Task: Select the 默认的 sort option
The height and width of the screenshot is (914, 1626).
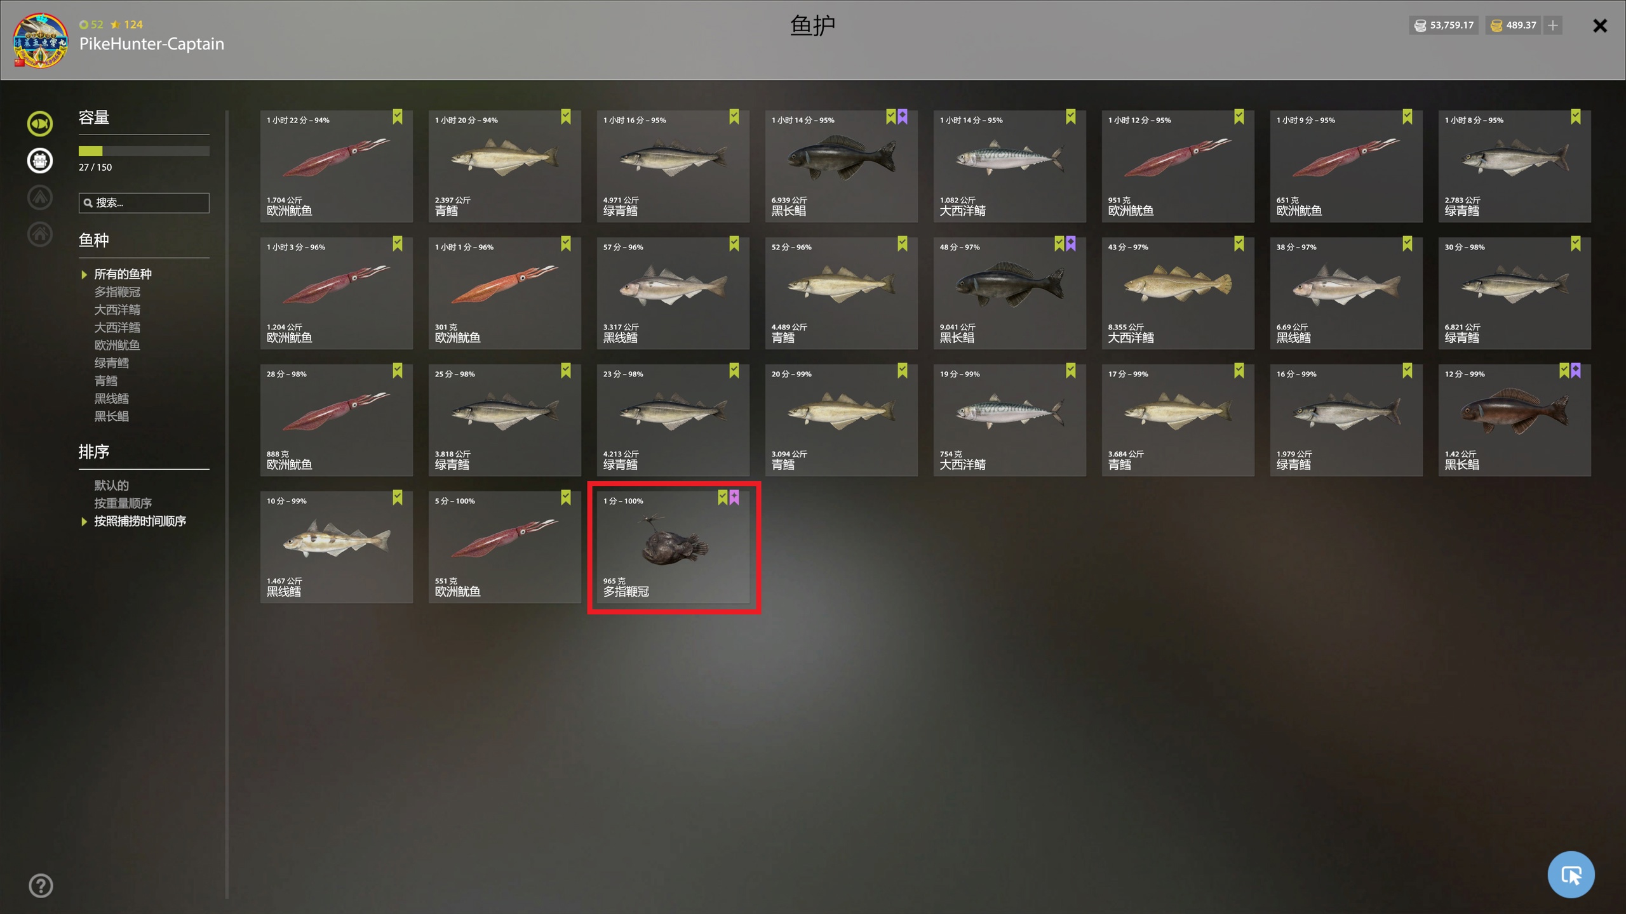Action: pos(111,486)
